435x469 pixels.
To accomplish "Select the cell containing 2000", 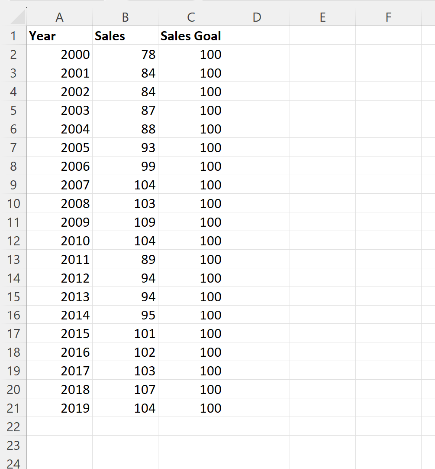I will coord(59,55).
